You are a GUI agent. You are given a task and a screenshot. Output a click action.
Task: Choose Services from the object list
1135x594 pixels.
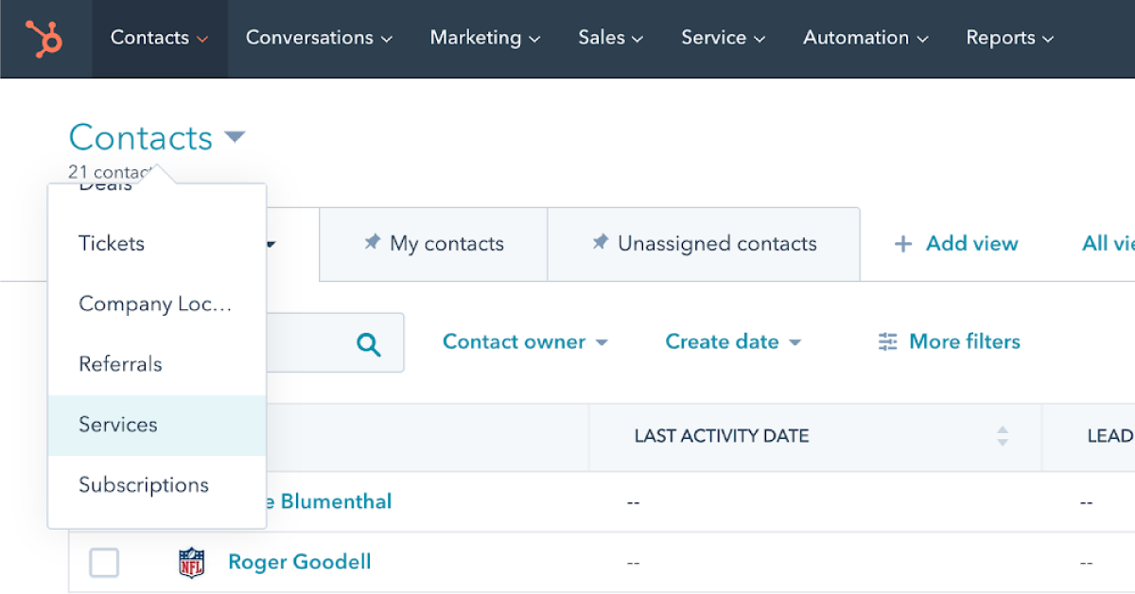pyautogui.click(x=118, y=425)
